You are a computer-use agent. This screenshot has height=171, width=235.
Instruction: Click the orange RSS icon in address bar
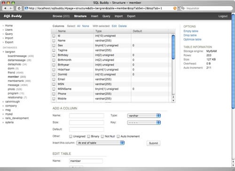175,8
